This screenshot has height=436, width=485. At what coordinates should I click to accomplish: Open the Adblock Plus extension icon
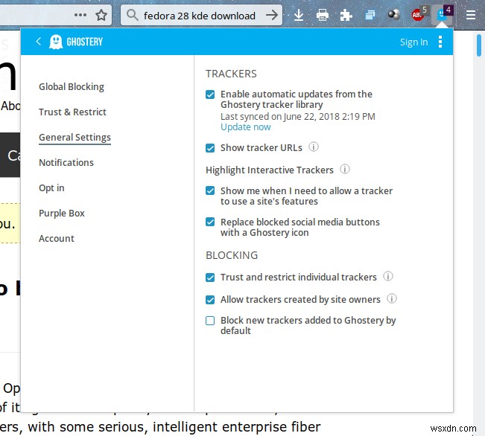click(x=418, y=14)
